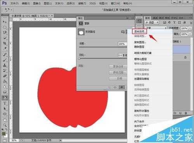The height and width of the screenshot is (143, 194).
Task: Filter layers by pixel layers icon
Action: [x=165, y=22]
